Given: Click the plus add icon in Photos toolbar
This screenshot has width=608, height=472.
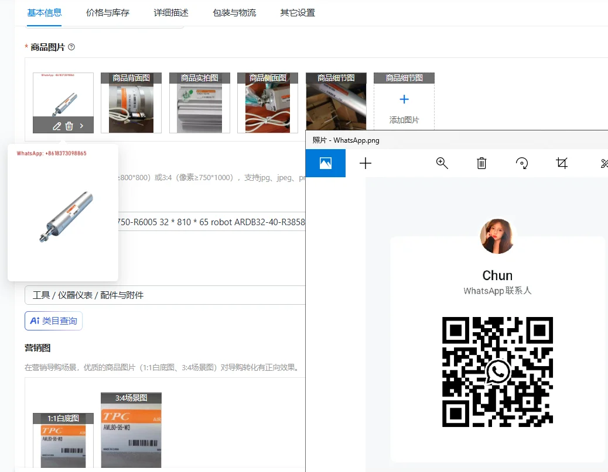Looking at the screenshot, I should coord(366,163).
